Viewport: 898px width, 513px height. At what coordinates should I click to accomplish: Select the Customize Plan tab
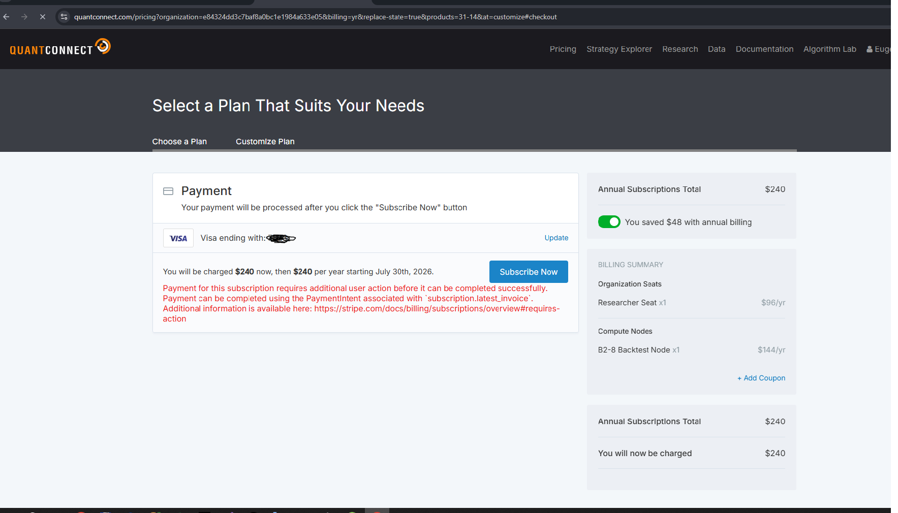tap(265, 142)
